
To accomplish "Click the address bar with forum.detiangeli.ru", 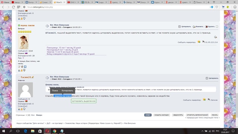I will point(115,7).
